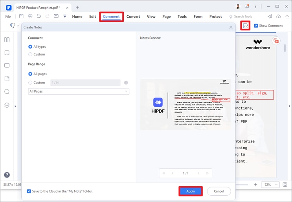Open the more options kebab menu
The height and width of the screenshot is (202, 292).
[x=255, y=7]
